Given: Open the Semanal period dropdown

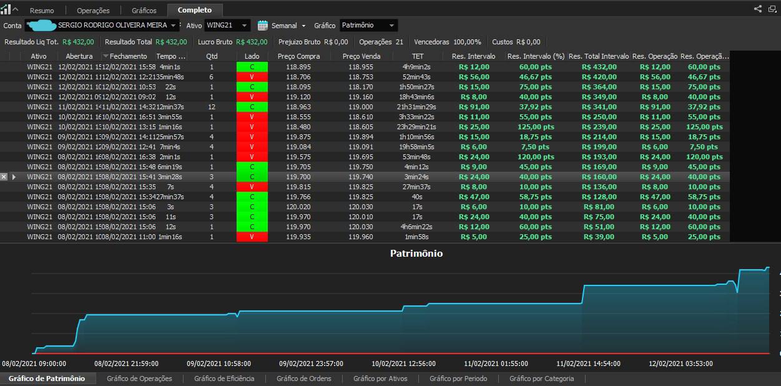Looking at the screenshot, I should tap(288, 26).
